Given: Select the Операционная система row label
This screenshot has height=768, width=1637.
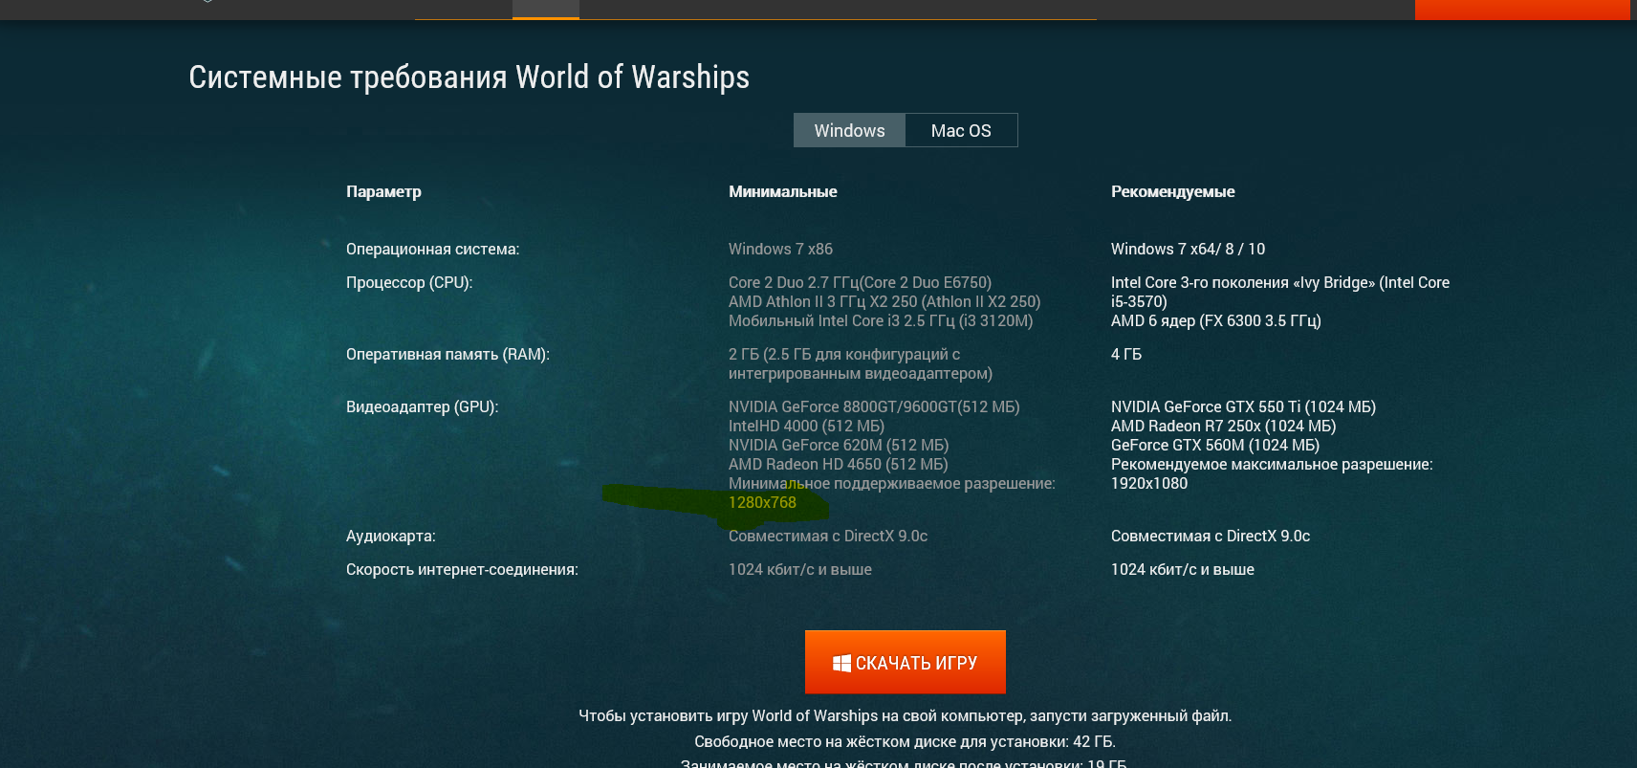Looking at the screenshot, I should tap(432, 249).
